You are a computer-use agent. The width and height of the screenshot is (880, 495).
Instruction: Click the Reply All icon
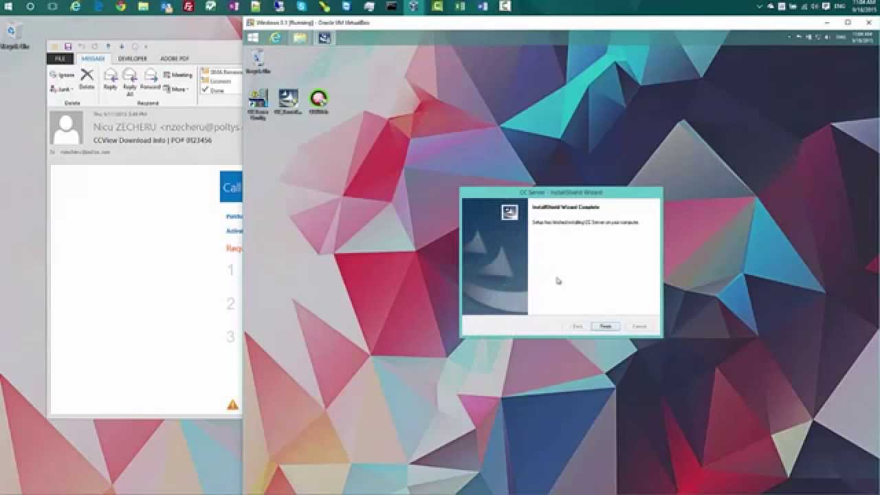pos(129,82)
